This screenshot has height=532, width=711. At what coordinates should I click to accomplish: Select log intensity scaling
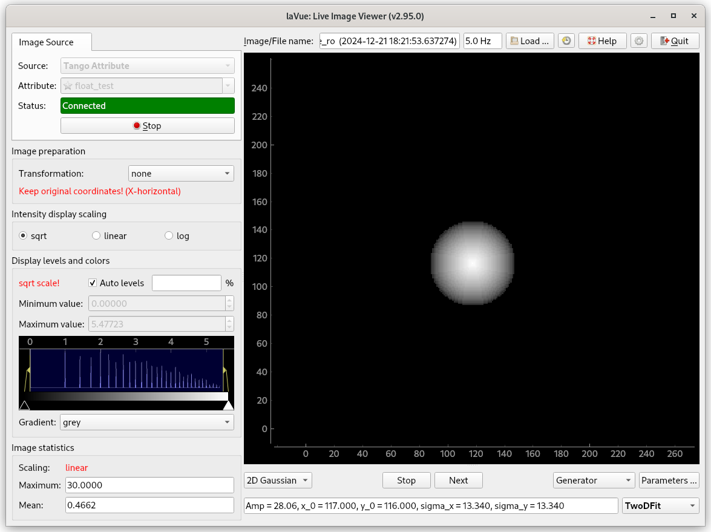click(x=169, y=236)
